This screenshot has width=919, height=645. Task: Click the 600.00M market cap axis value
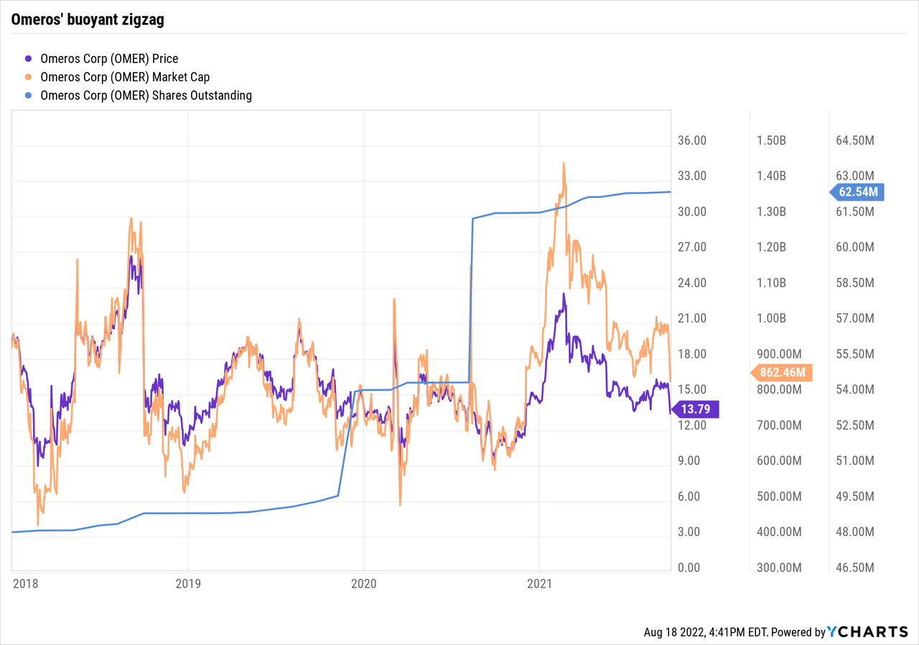click(x=779, y=461)
